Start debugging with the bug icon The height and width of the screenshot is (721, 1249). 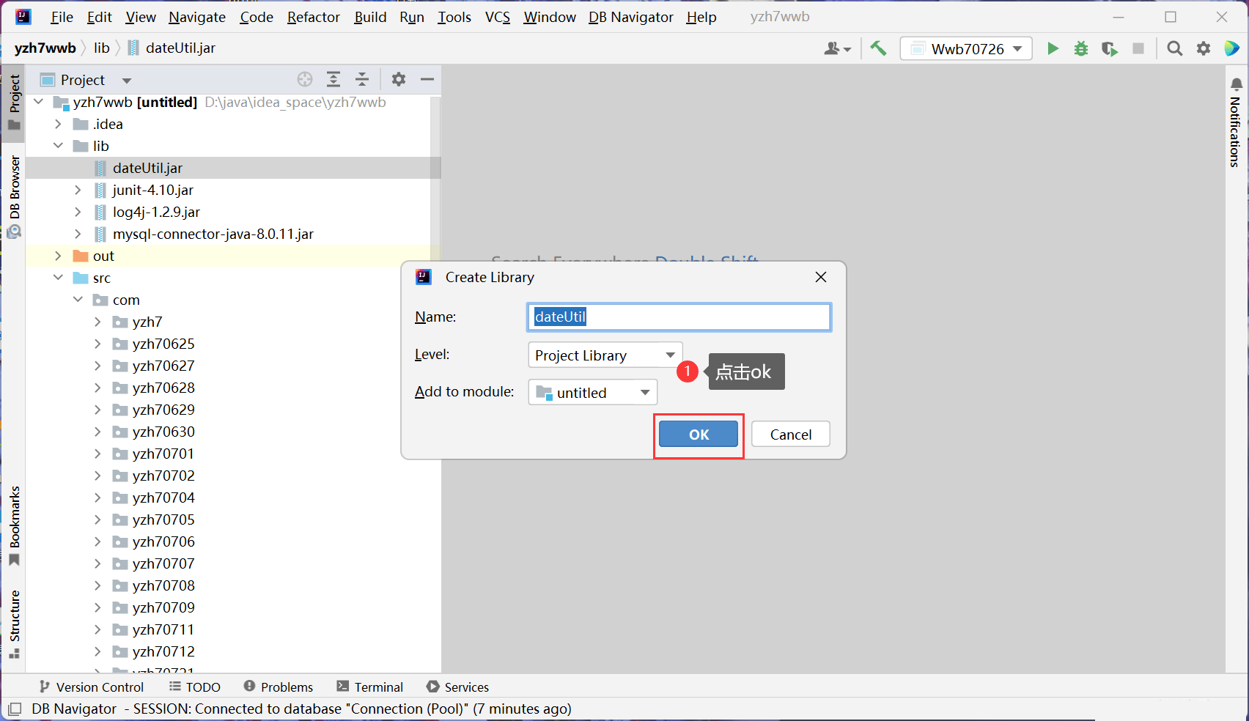click(x=1081, y=48)
